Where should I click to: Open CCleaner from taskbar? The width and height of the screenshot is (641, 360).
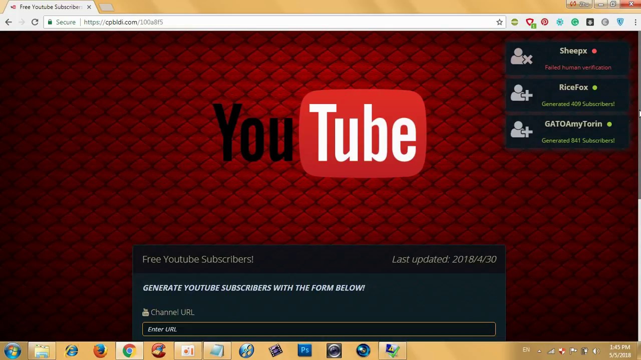pyautogui.click(x=159, y=350)
